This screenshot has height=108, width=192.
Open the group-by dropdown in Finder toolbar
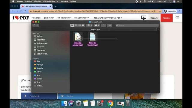click(89, 25)
